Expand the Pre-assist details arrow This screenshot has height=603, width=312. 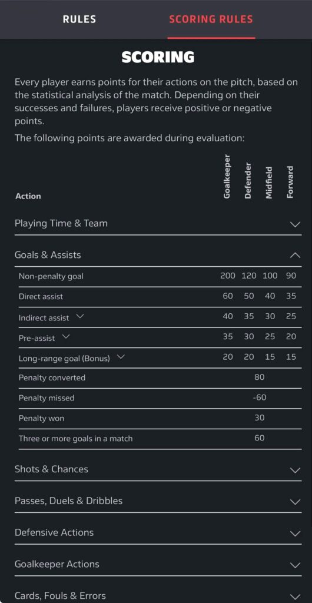point(66,336)
